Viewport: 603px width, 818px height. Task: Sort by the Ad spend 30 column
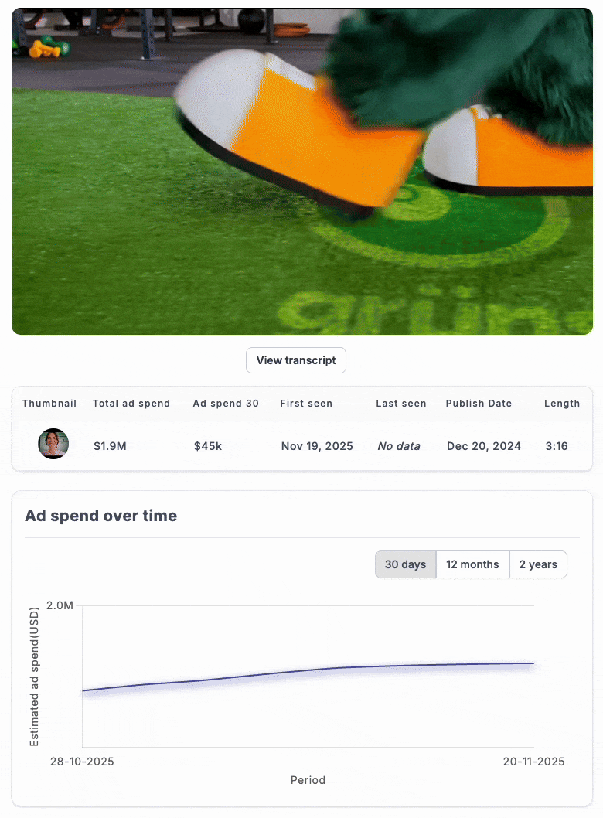(x=226, y=404)
